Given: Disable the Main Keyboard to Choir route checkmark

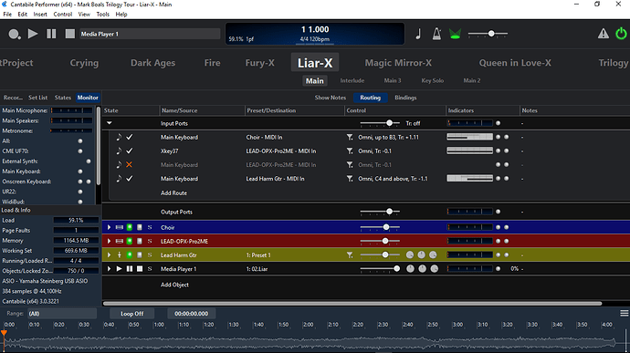Looking at the screenshot, I should pyautogui.click(x=130, y=138).
